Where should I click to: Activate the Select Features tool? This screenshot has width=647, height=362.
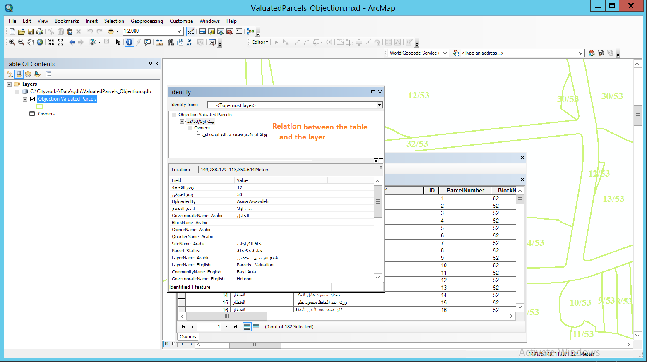pyautogui.click(x=93, y=42)
